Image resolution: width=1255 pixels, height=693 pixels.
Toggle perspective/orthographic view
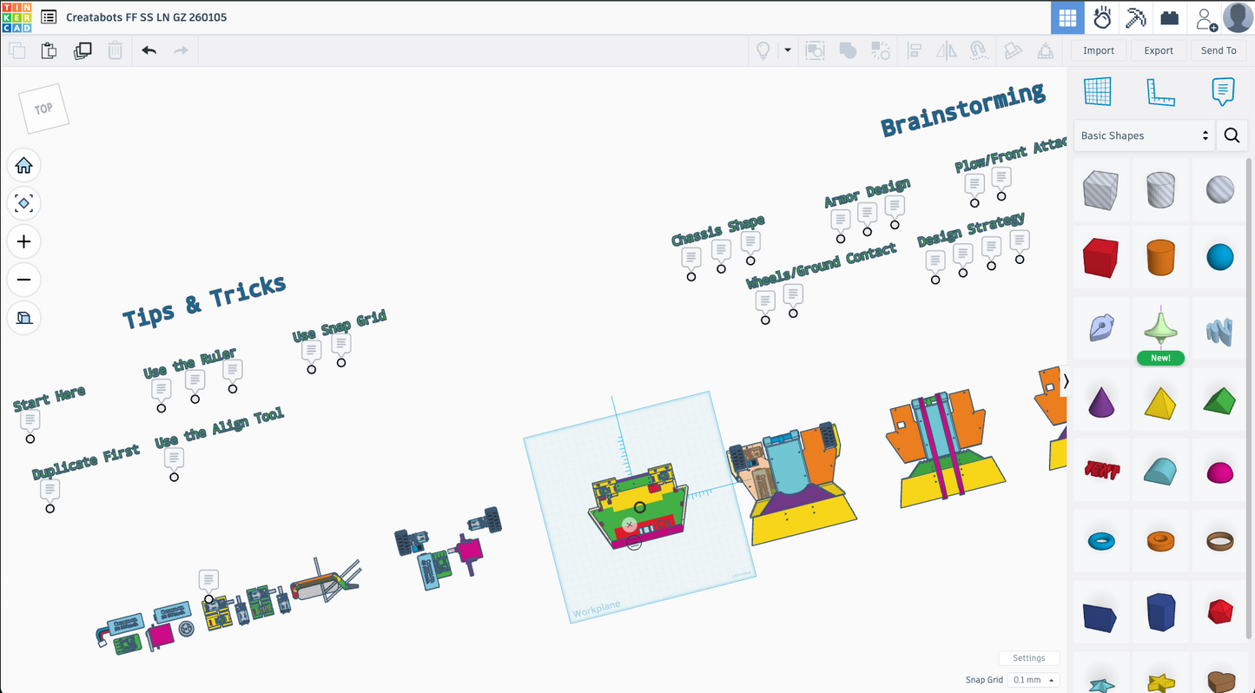(x=23, y=318)
